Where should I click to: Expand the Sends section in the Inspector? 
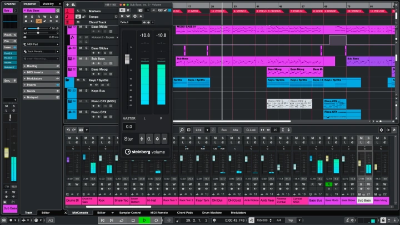pos(41,91)
